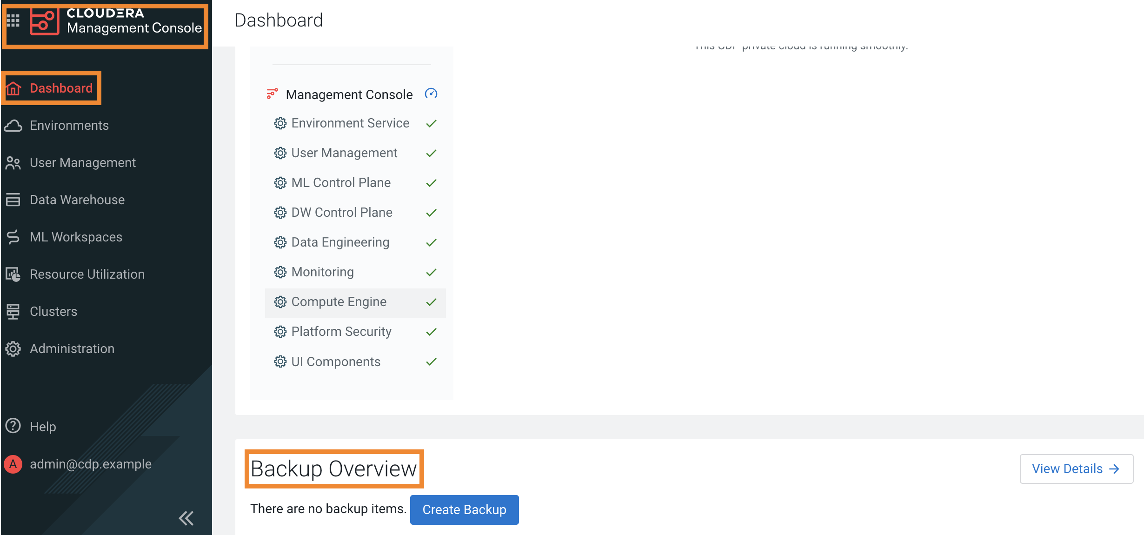
Task: Click the green checkmark next to Monitoring
Action: pyautogui.click(x=431, y=272)
